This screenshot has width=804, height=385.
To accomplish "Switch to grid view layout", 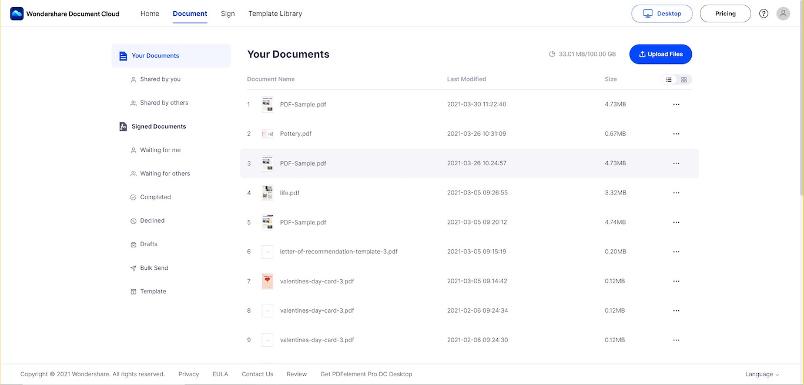I will pyautogui.click(x=684, y=80).
